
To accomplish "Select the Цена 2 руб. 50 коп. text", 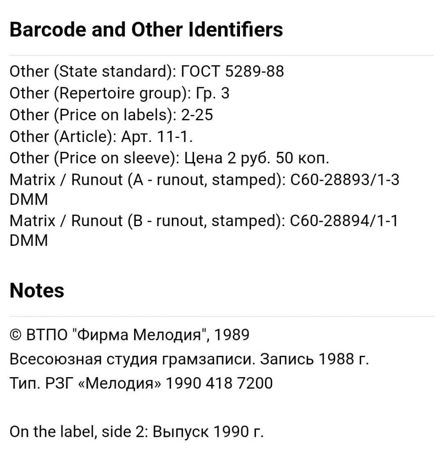I will click(256, 158).
